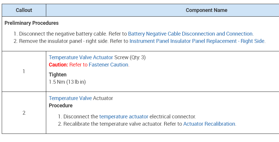The height and width of the screenshot is (142, 279).
Task: Select the Preliminary Procedures heading
Action: (x=32, y=23)
